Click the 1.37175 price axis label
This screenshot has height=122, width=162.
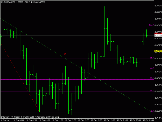[x=158, y=72]
